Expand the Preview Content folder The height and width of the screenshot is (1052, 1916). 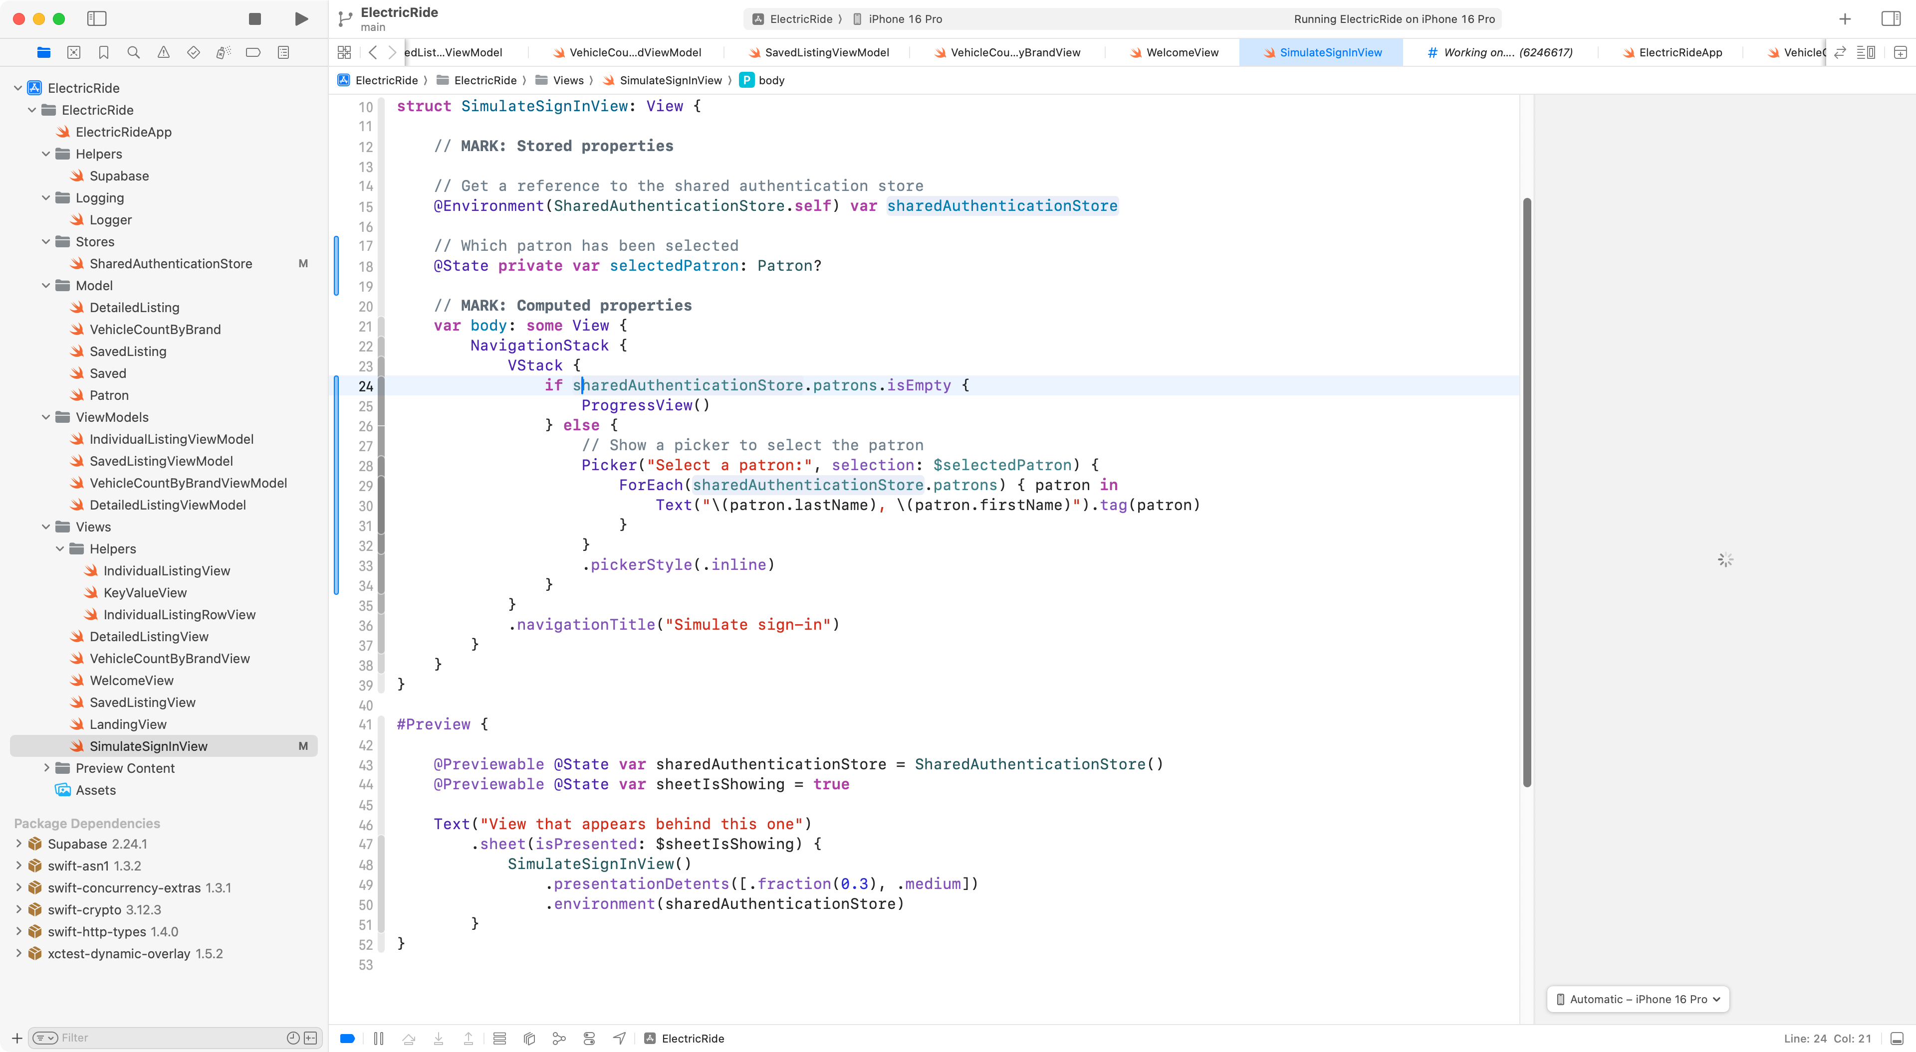click(x=46, y=768)
